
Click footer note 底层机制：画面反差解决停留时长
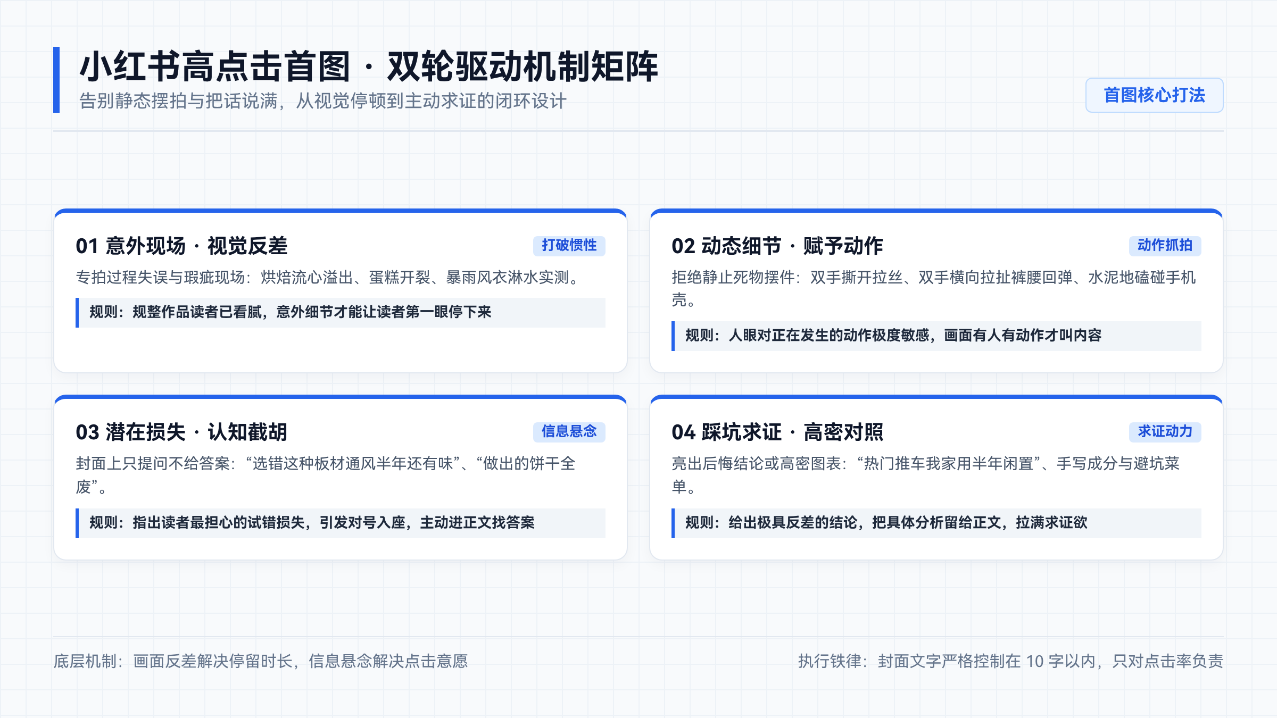tap(261, 661)
